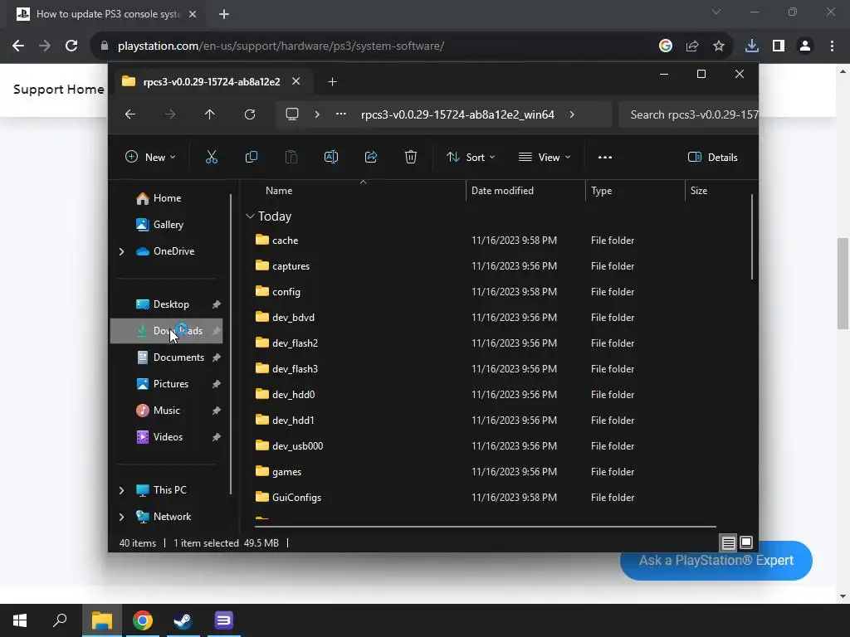Click the Rename icon in Explorer toolbar
The width and height of the screenshot is (850, 637).
(330, 157)
